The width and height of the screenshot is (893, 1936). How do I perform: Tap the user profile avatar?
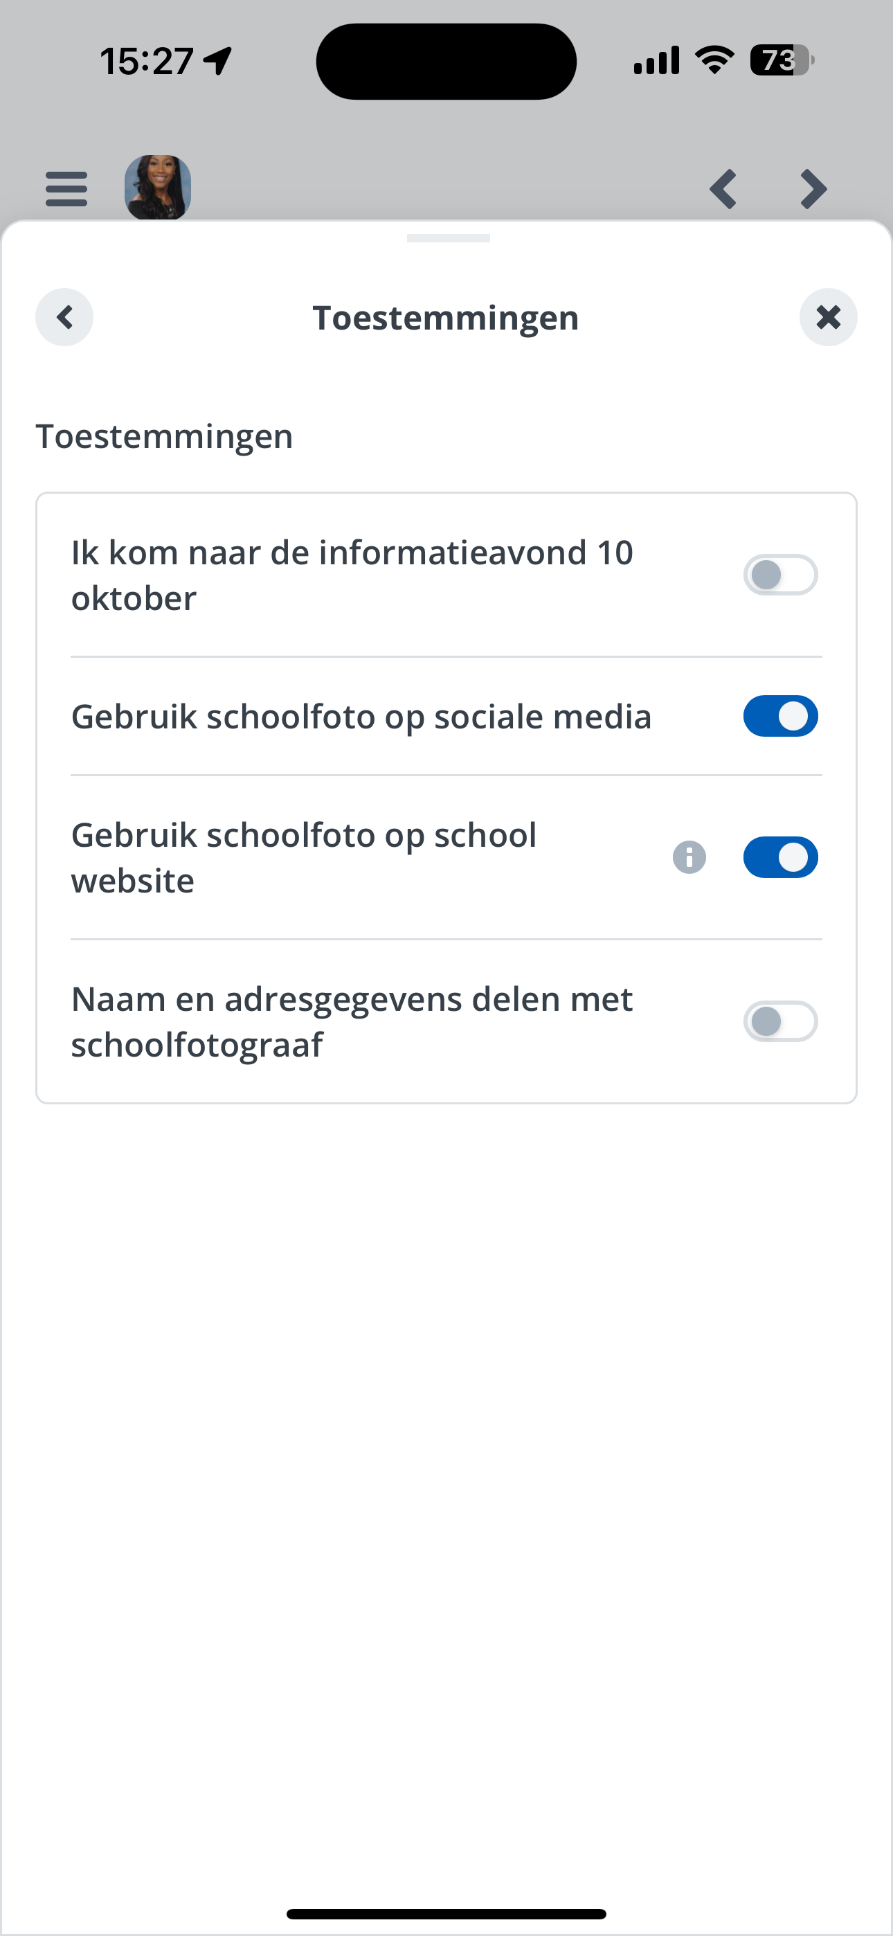tap(158, 187)
